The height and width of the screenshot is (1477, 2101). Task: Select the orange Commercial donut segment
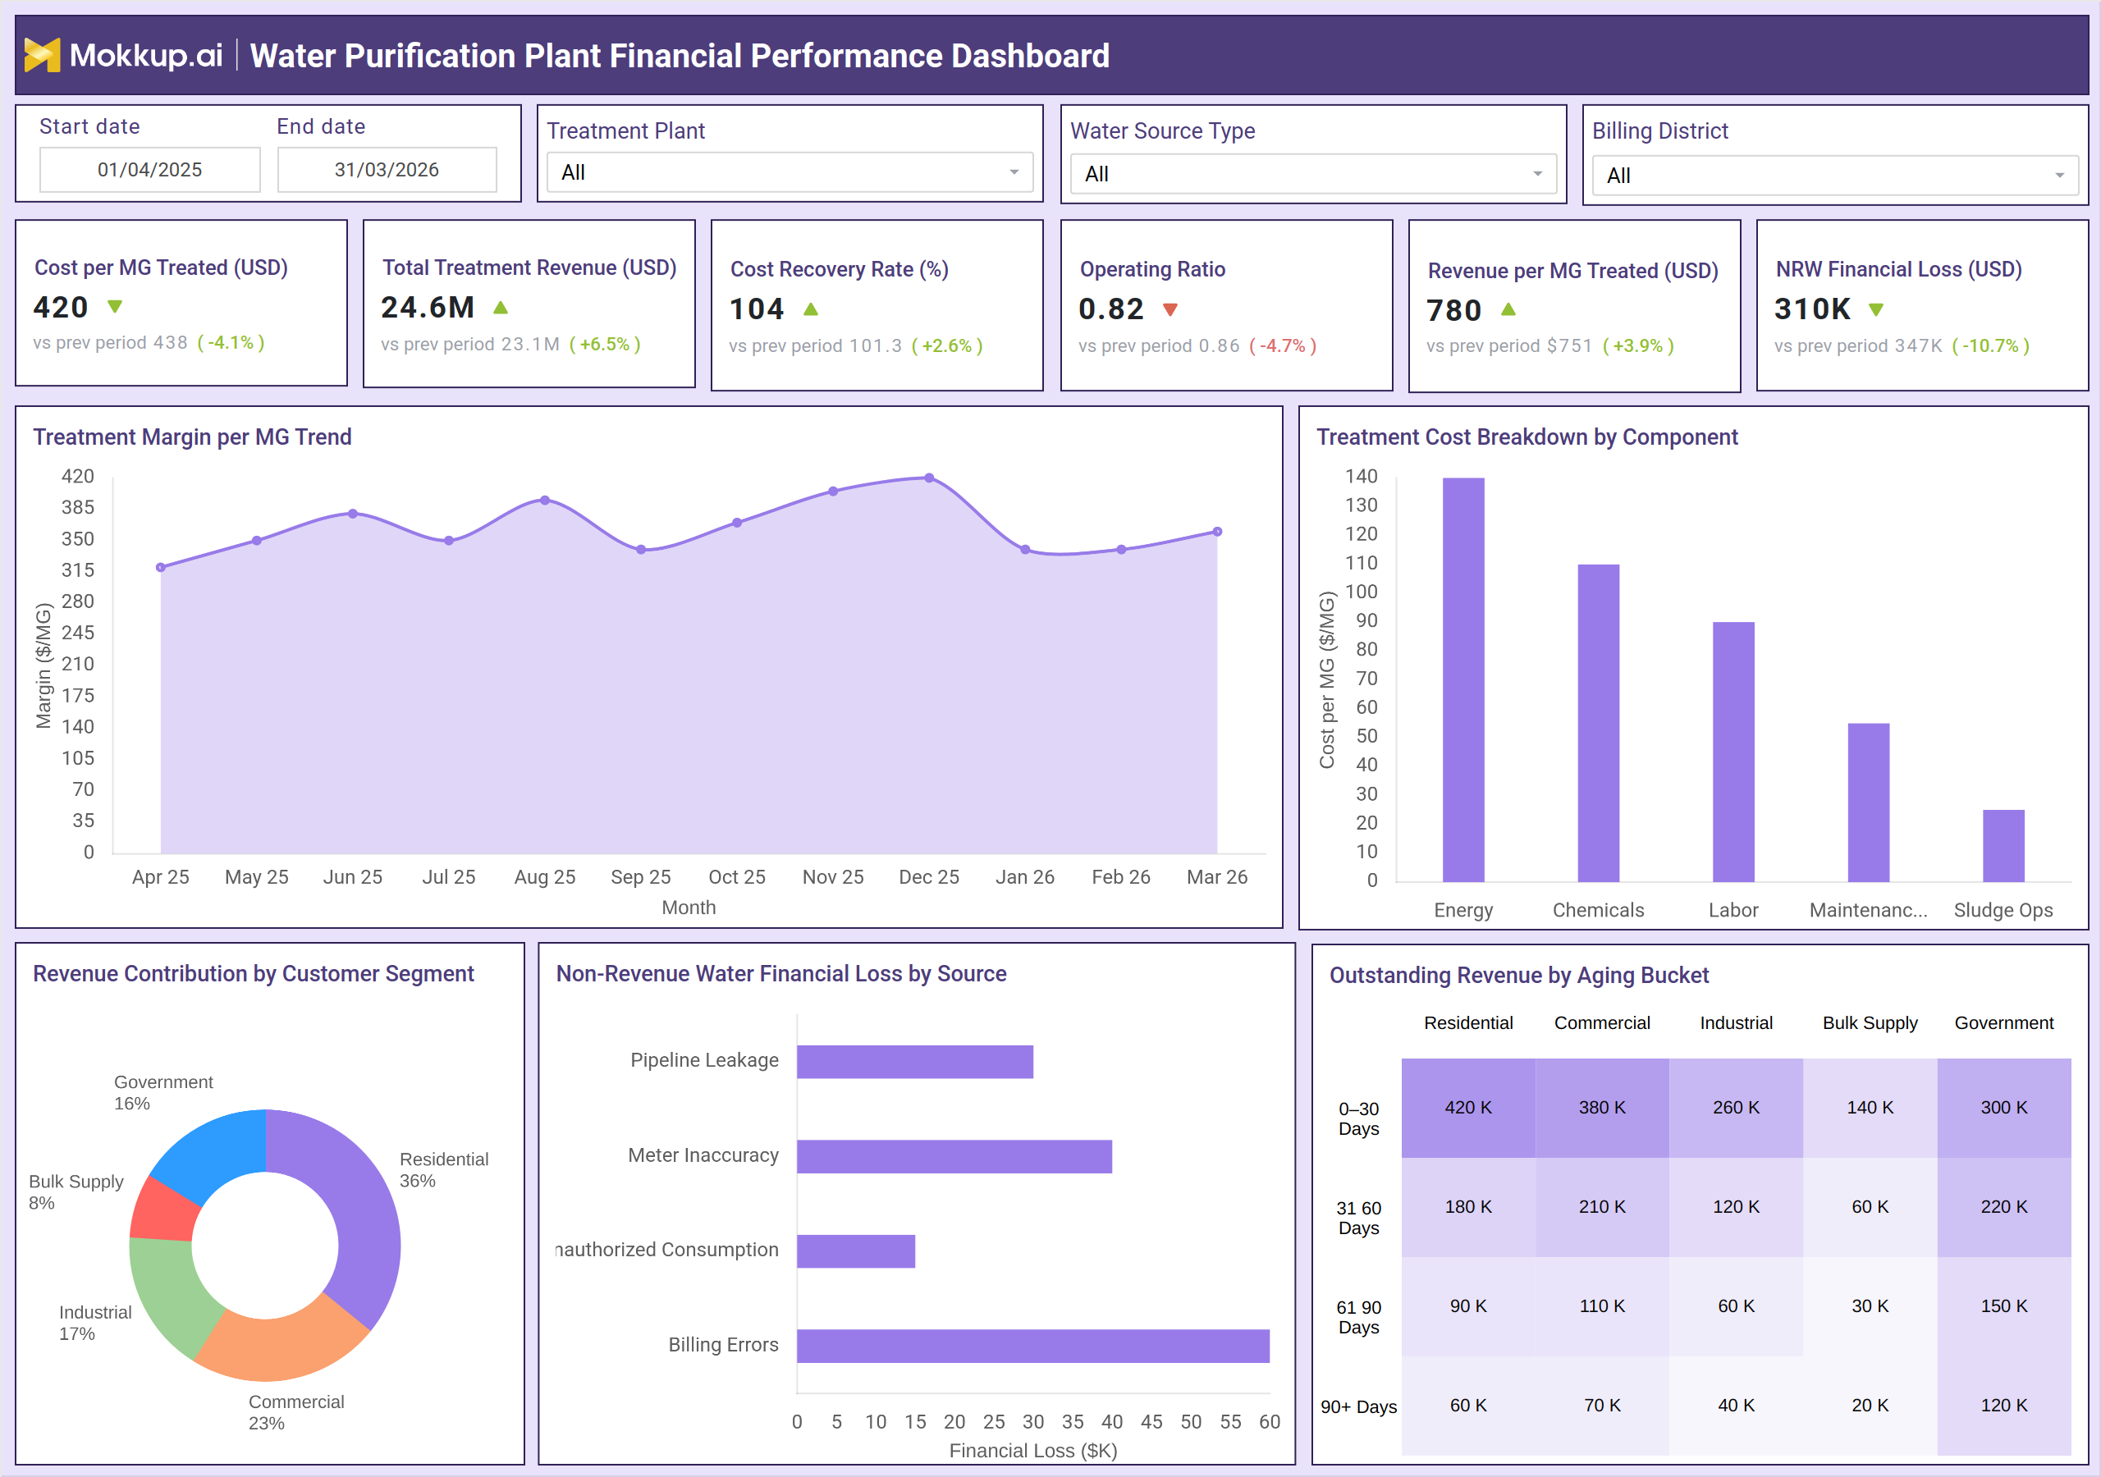point(286,1348)
